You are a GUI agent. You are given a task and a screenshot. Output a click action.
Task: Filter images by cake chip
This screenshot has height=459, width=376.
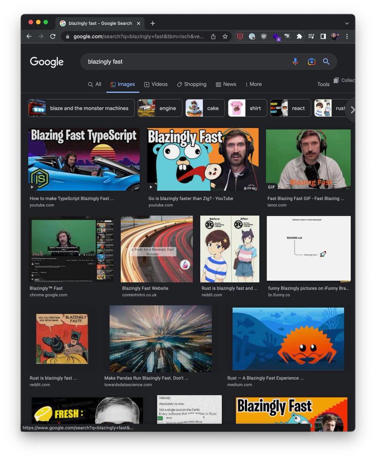click(x=205, y=108)
